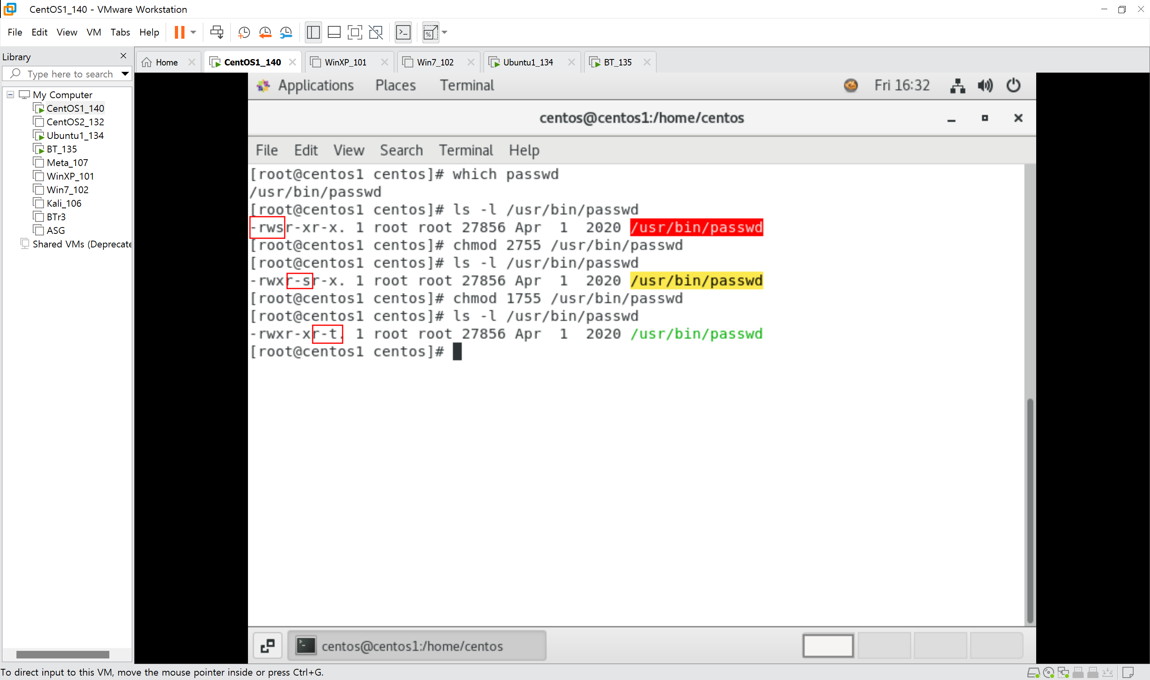
Task: Click the VM hard disk status icon
Action: tap(1033, 673)
